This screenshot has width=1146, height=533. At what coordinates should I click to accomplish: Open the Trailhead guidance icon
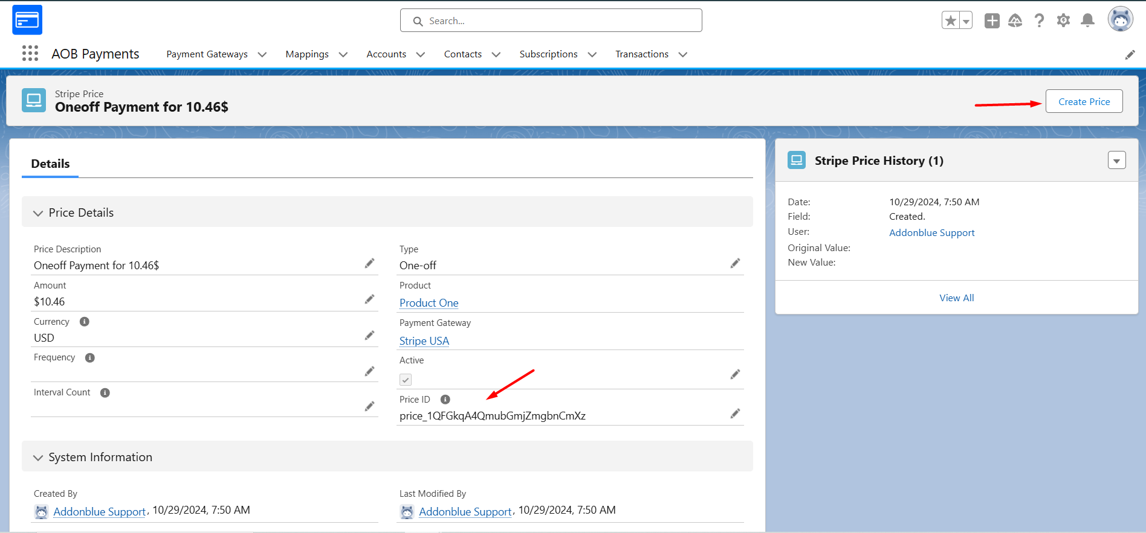(1015, 21)
